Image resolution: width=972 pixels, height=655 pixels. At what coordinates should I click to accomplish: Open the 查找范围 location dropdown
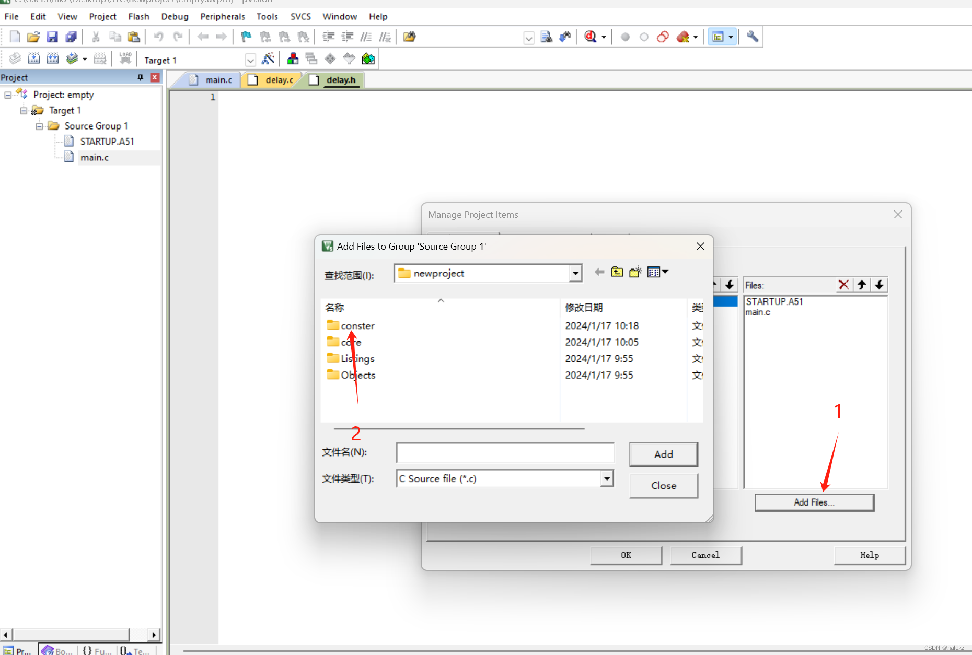[x=575, y=273]
